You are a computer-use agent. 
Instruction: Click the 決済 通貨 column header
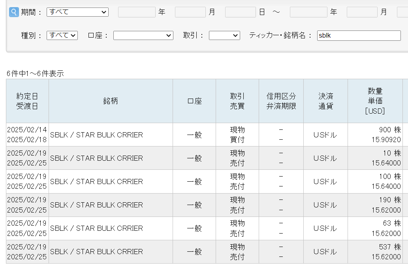click(325, 101)
